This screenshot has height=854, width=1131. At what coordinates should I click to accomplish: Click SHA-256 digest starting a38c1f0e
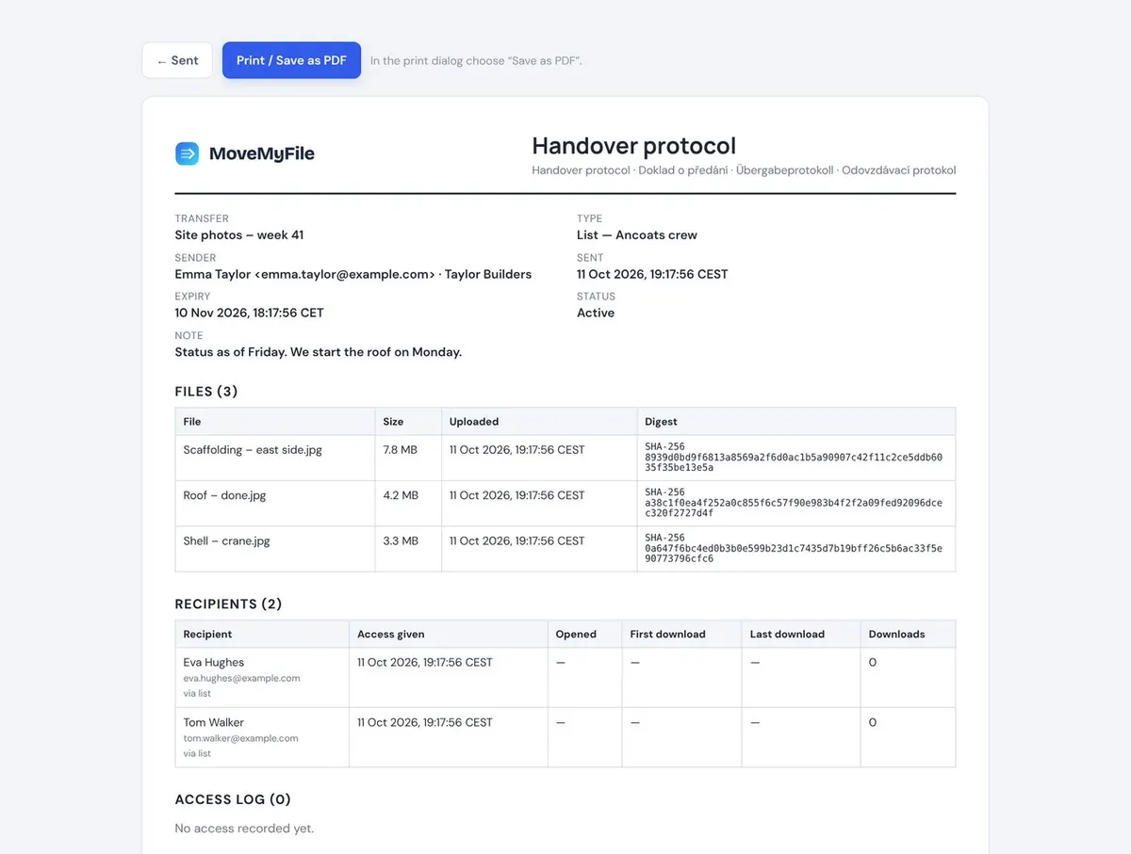click(x=794, y=503)
